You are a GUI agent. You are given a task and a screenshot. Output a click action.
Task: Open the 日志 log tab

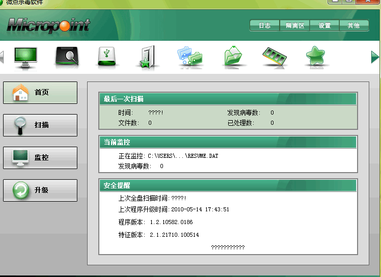[x=264, y=25]
